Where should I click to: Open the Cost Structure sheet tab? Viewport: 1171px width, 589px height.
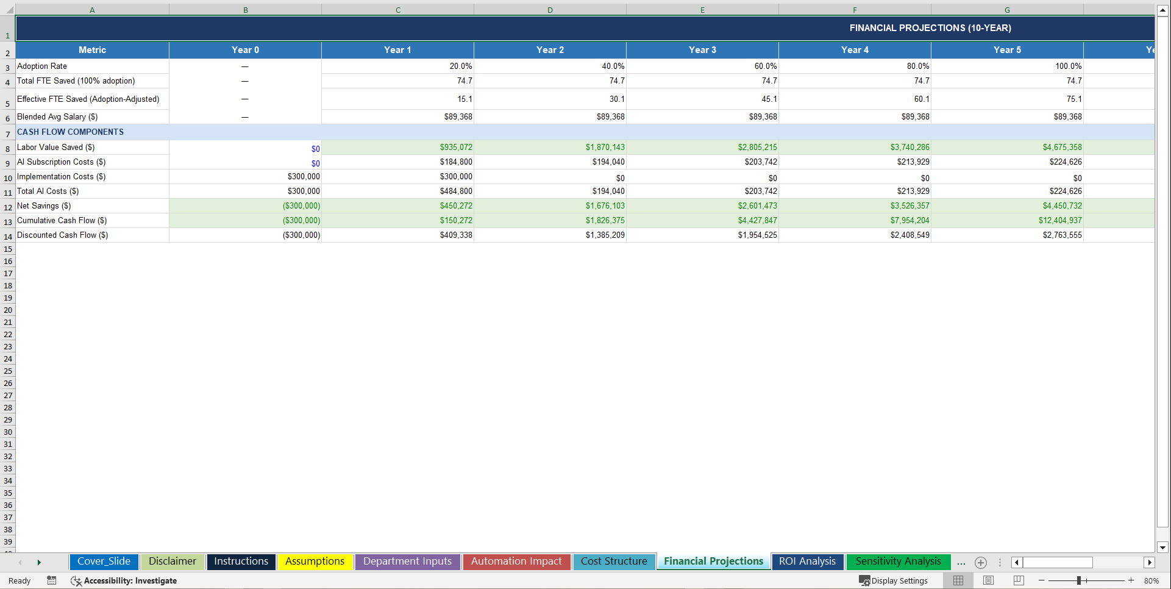614,562
